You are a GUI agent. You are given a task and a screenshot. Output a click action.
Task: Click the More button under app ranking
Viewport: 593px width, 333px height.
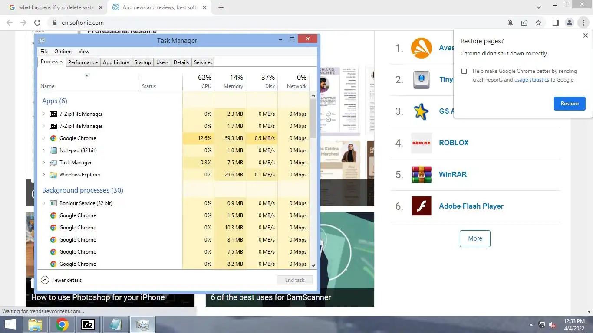point(475,238)
